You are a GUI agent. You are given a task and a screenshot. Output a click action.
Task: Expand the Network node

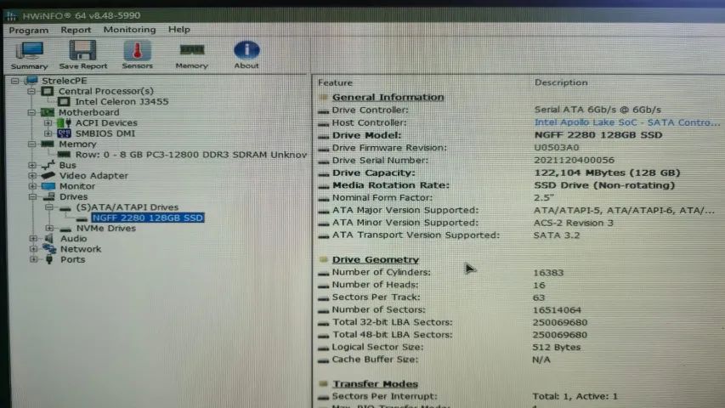coord(33,249)
